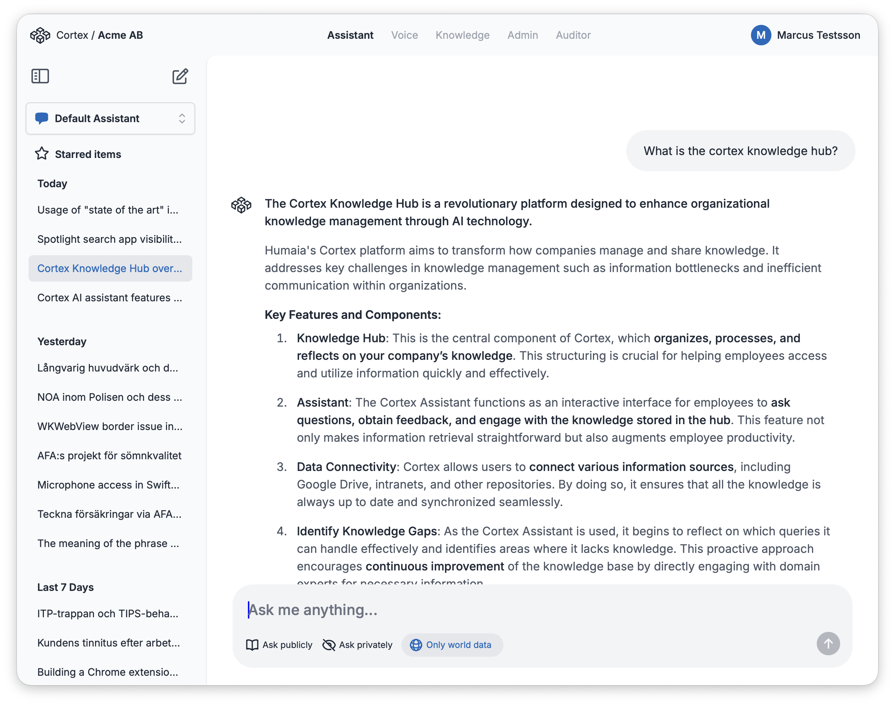Click the star icon beside Starred items

(42, 154)
